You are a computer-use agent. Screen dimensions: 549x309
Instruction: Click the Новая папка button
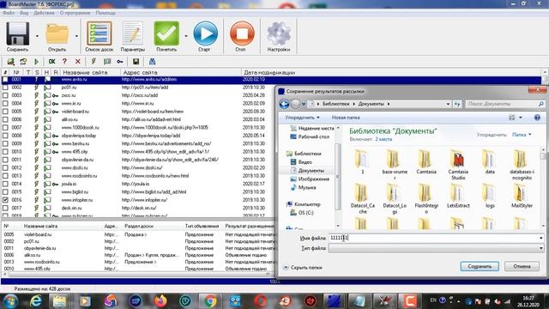pos(346,118)
